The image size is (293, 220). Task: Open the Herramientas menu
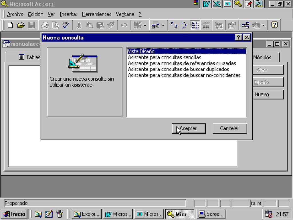pyautogui.click(x=97, y=14)
